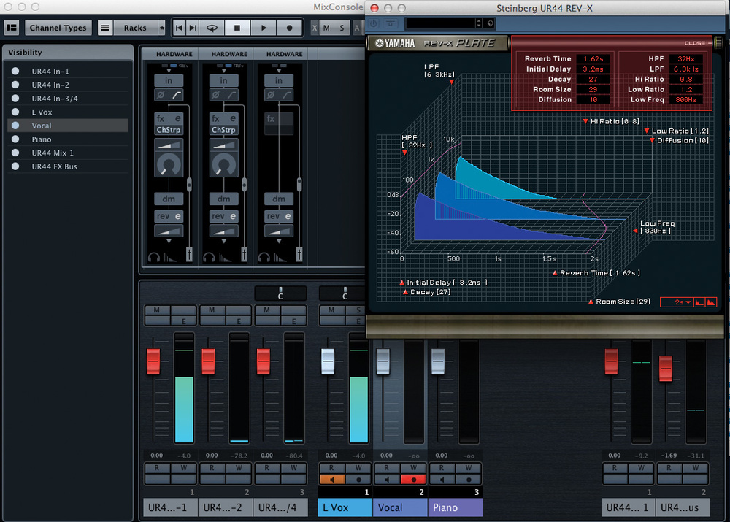The height and width of the screenshot is (522, 730).
Task: Click CLOSE on the reverb parameter panel
Action: (694, 43)
